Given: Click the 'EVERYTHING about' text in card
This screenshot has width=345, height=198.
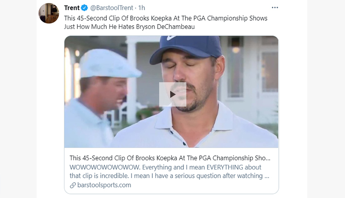Looking at the screenshot, I should click(x=234, y=167).
